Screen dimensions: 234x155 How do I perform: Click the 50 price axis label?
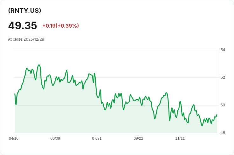(x=223, y=105)
